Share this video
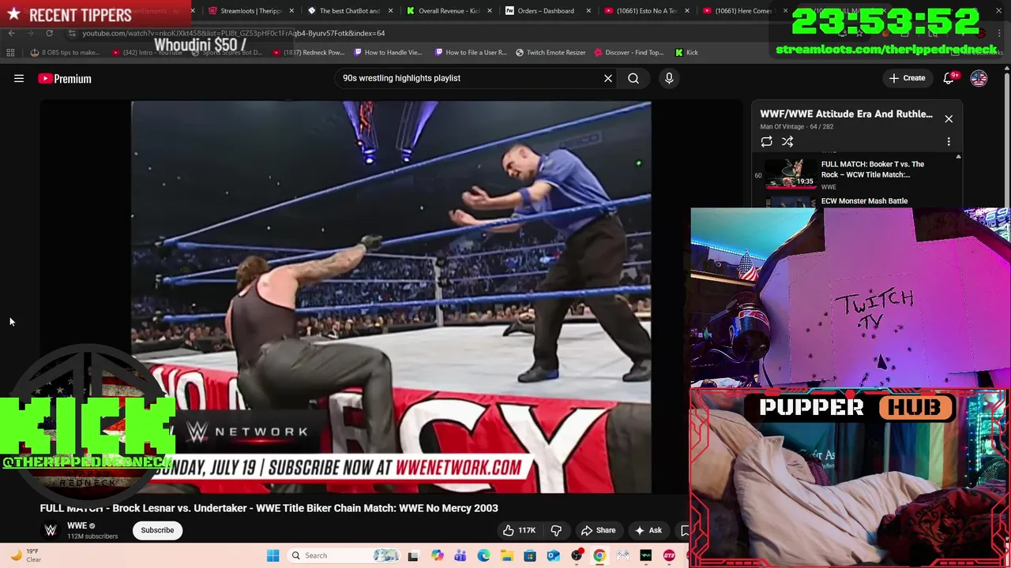Screen dimensions: 1011x568 pyautogui.click(x=598, y=530)
